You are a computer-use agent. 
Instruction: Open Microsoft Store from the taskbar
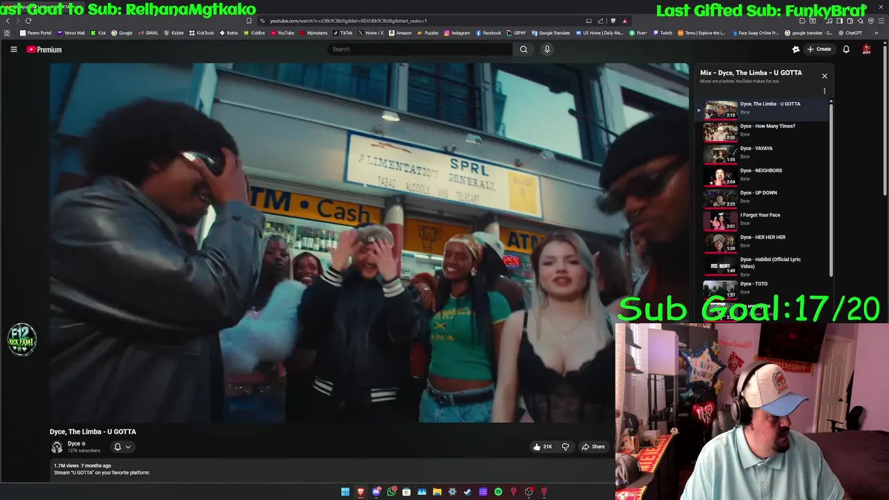coord(406,492)
